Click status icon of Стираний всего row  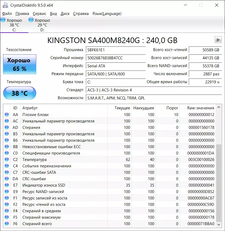[7, 224]
